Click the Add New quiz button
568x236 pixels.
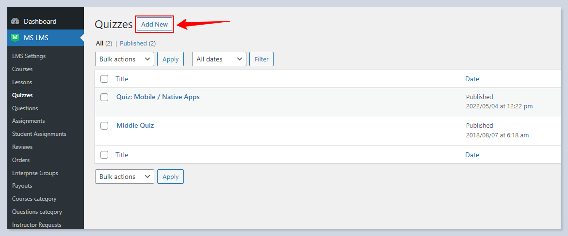pos(154,24)
